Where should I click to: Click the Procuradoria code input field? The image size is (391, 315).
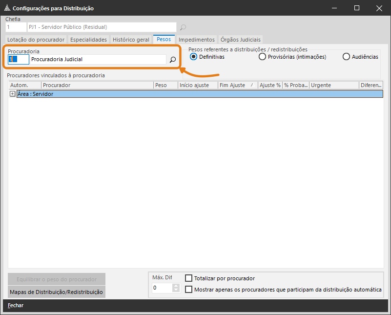(18, 60)
